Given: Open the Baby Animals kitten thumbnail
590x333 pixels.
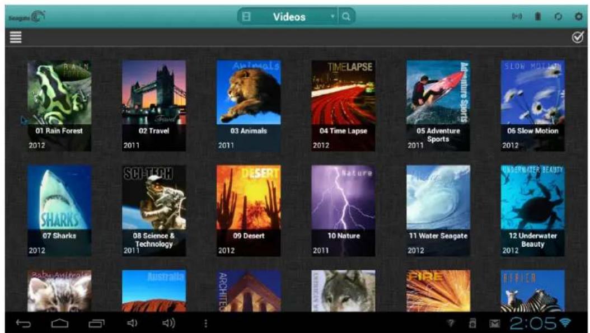Looking at the screenshot, I should pyautogui.click(x=59, y=290).
